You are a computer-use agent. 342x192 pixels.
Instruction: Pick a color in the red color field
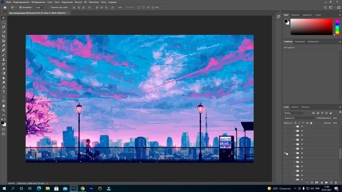[x=312, y=27]
